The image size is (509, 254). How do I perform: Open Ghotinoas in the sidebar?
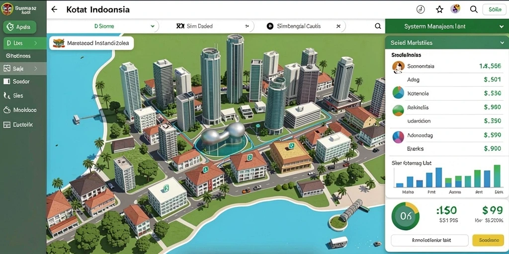(18, 56)
